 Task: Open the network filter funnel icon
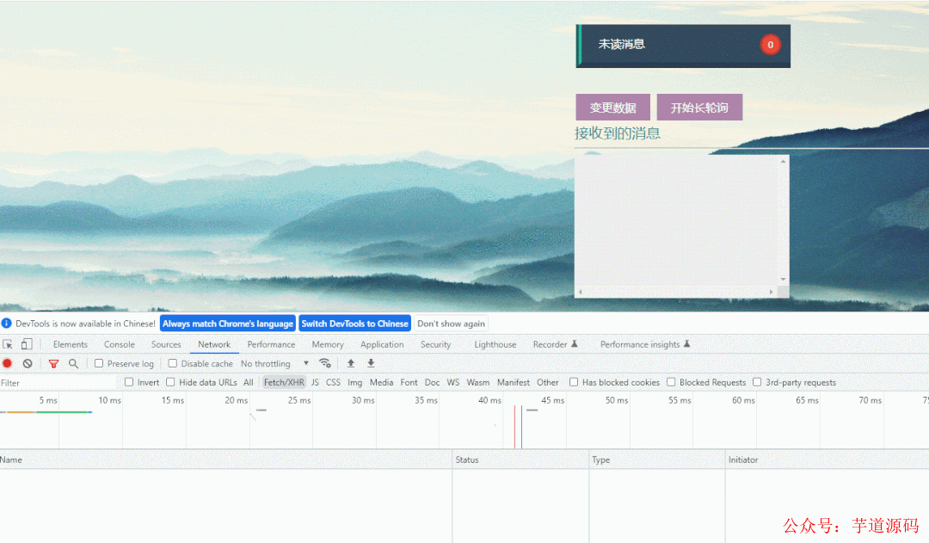53,363
